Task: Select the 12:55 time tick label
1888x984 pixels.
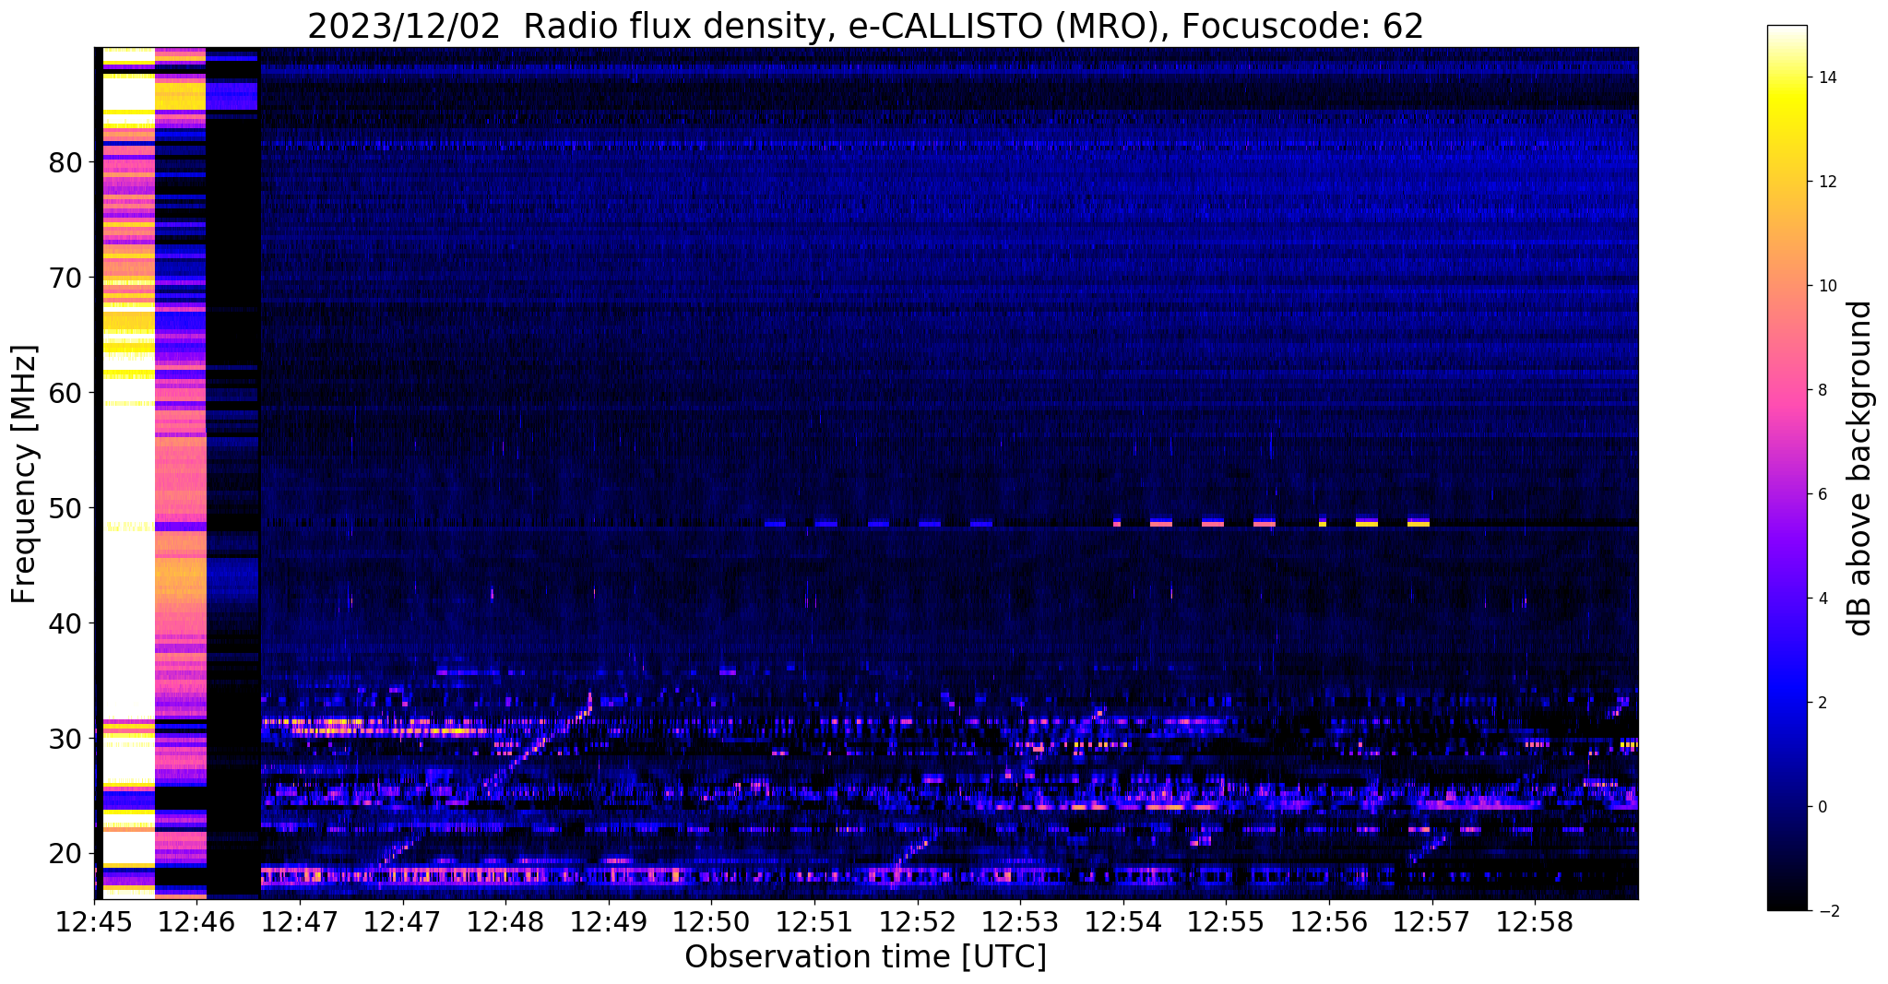Action: 1226,922
